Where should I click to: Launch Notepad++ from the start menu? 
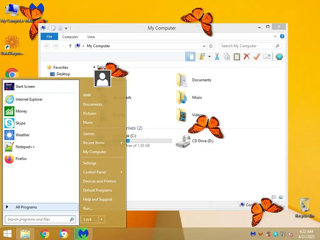(x=41, y=147)
